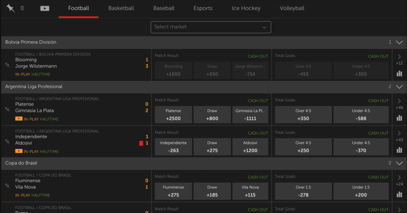
Task: Click the Copa do Brasil league header
Action: point(204,163)
